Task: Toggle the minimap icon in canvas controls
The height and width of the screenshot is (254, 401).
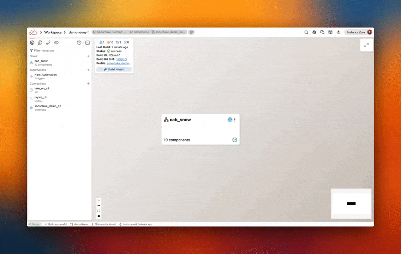Action: (x=99, y=217)
